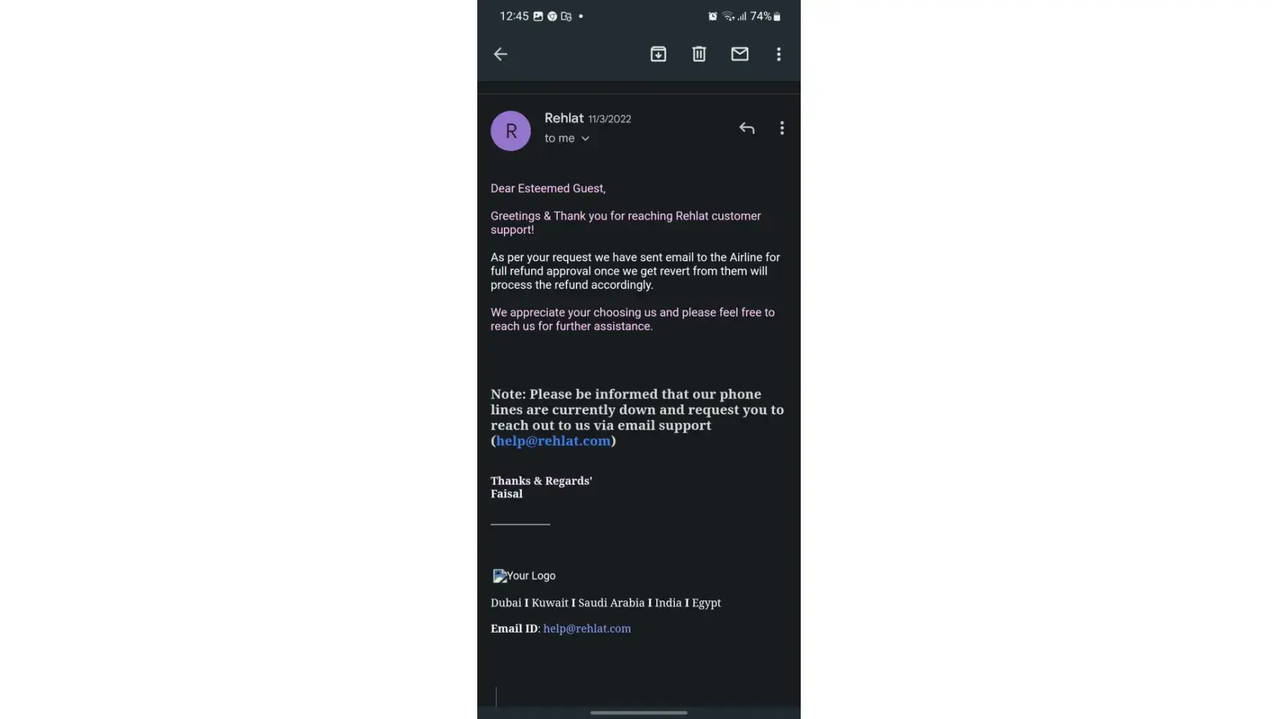1278x719 pixels.
Task: Tap the broken 'Your Logo' image
Action: [x=524, y=576]
